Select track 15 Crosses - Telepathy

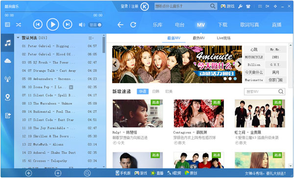pos(59,161)
